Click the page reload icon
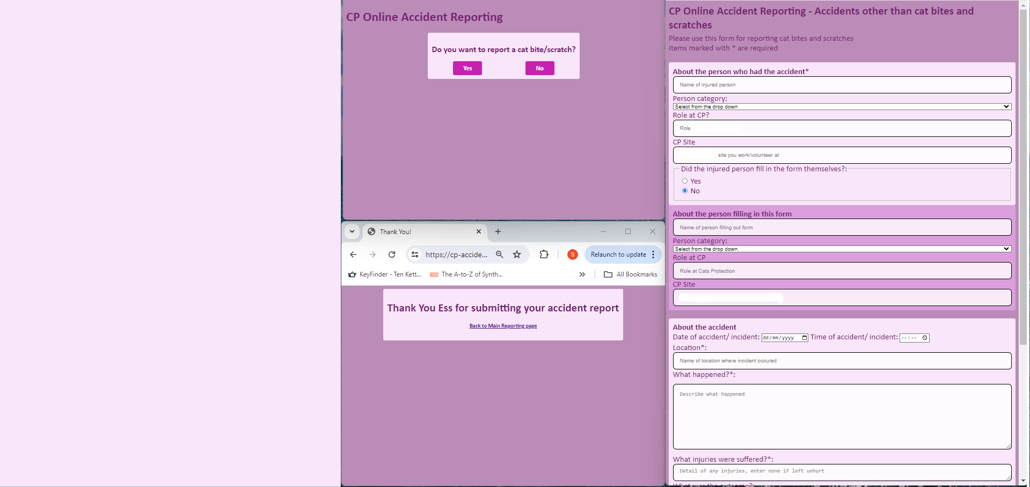 [392, 255]
